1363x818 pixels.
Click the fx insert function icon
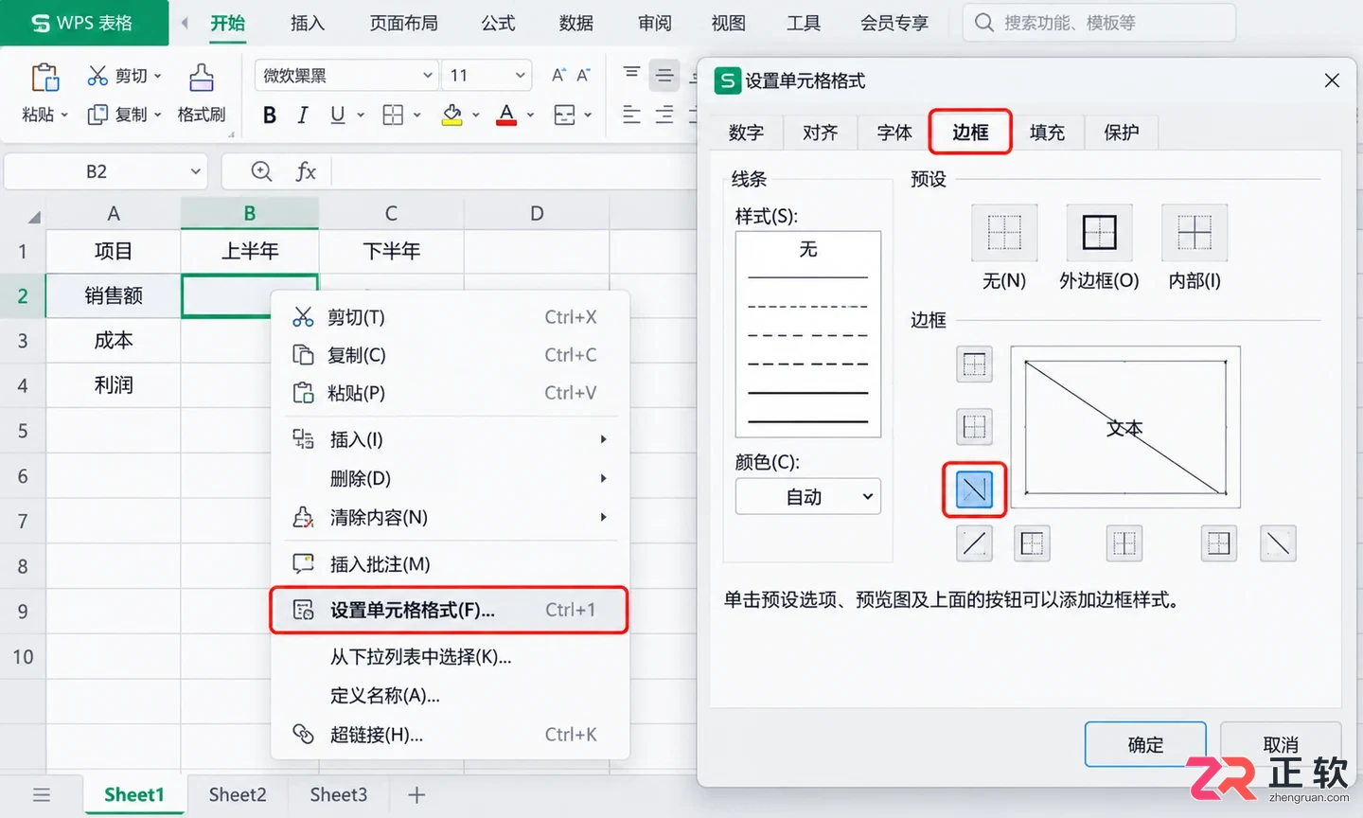(x=306, y=171)
